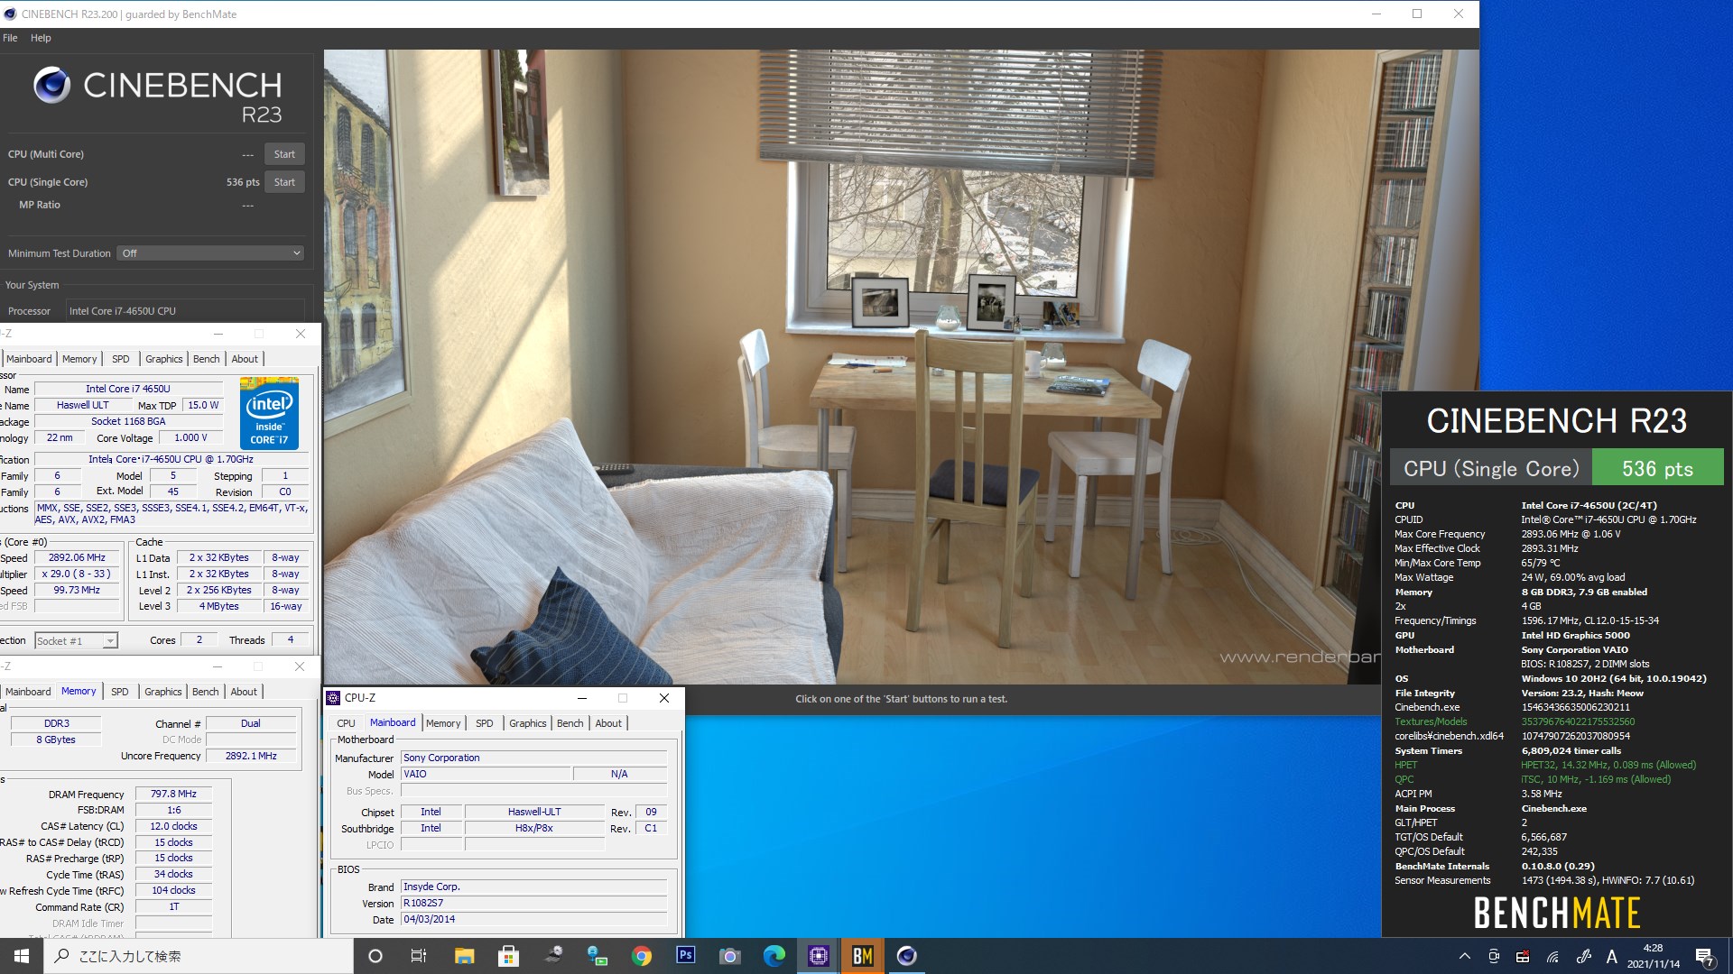The image size is (1733, 974).
Task: Switch to Memory tab in Sony VAIO CPU-Z window
Action: 443,723
